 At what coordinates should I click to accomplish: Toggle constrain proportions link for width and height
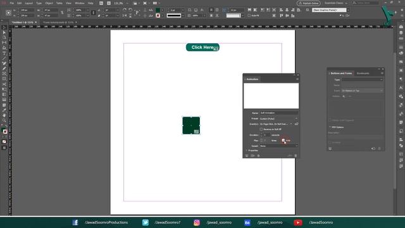62,13
